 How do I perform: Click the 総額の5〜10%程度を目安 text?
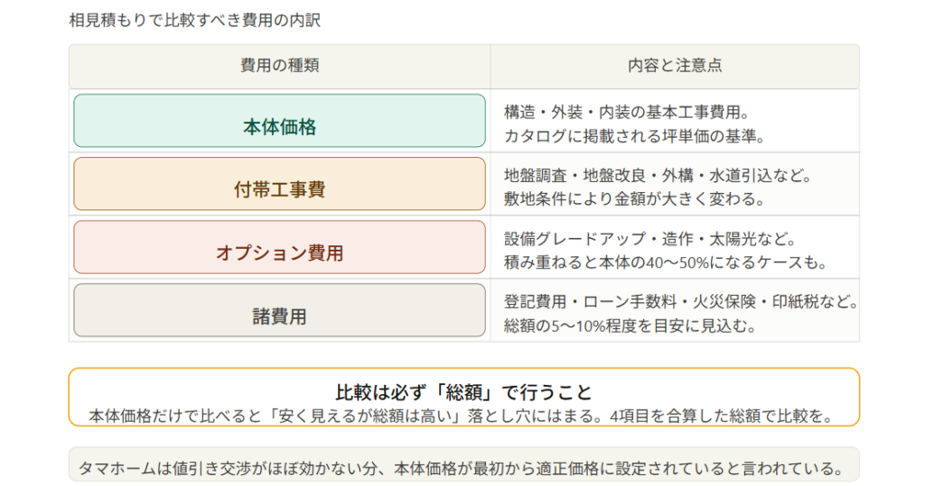630,326
